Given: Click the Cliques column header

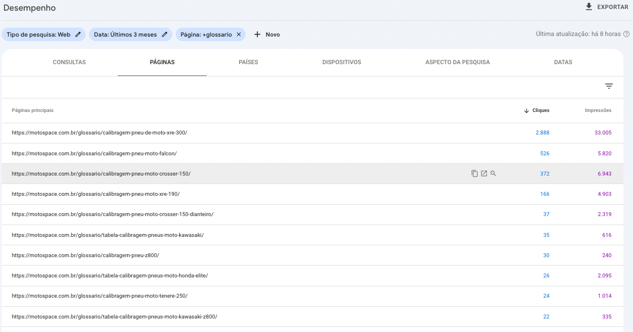Looking at the screenshot, I should coord(541,110).
